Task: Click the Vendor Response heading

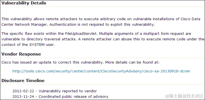Action: pos(21,54)
